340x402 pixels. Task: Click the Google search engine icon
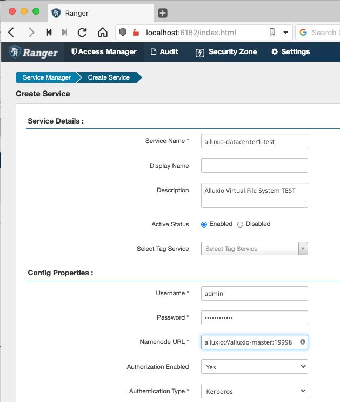point(303,33)
